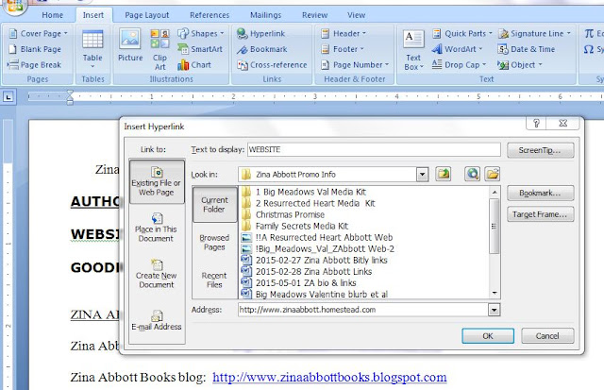
Task: Select !Big_Meadows_Val_ZAbbott Web-2 file
Action: (317, 248)
